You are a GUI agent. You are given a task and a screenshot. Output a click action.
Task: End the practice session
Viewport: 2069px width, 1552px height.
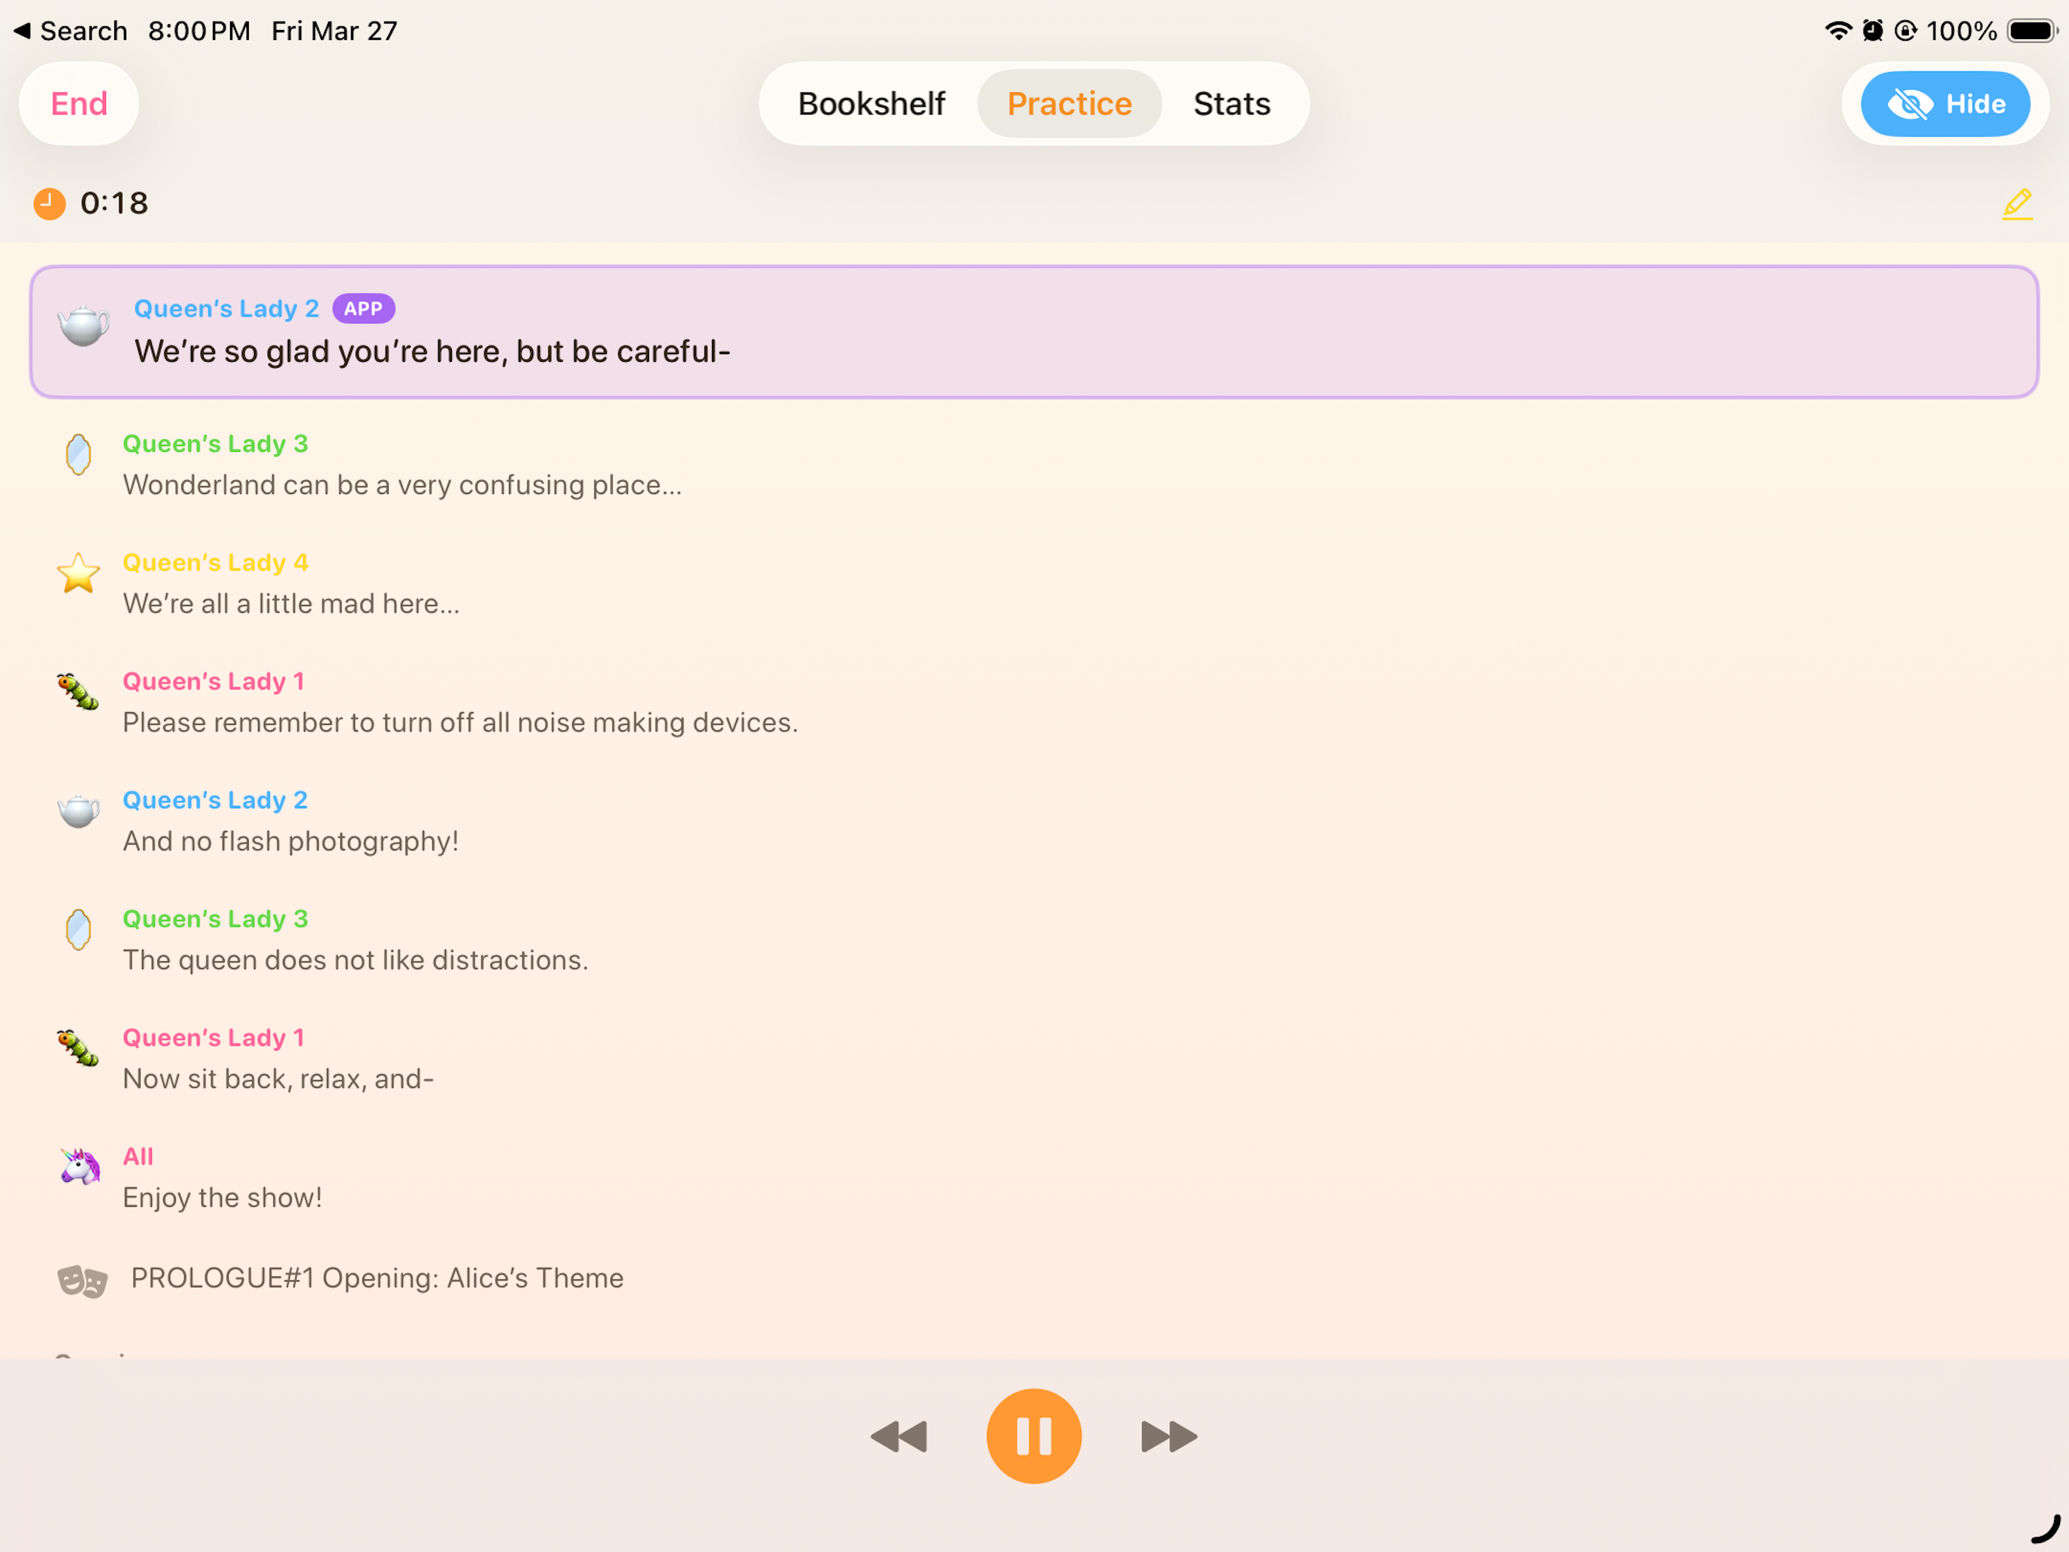point(79,104)
